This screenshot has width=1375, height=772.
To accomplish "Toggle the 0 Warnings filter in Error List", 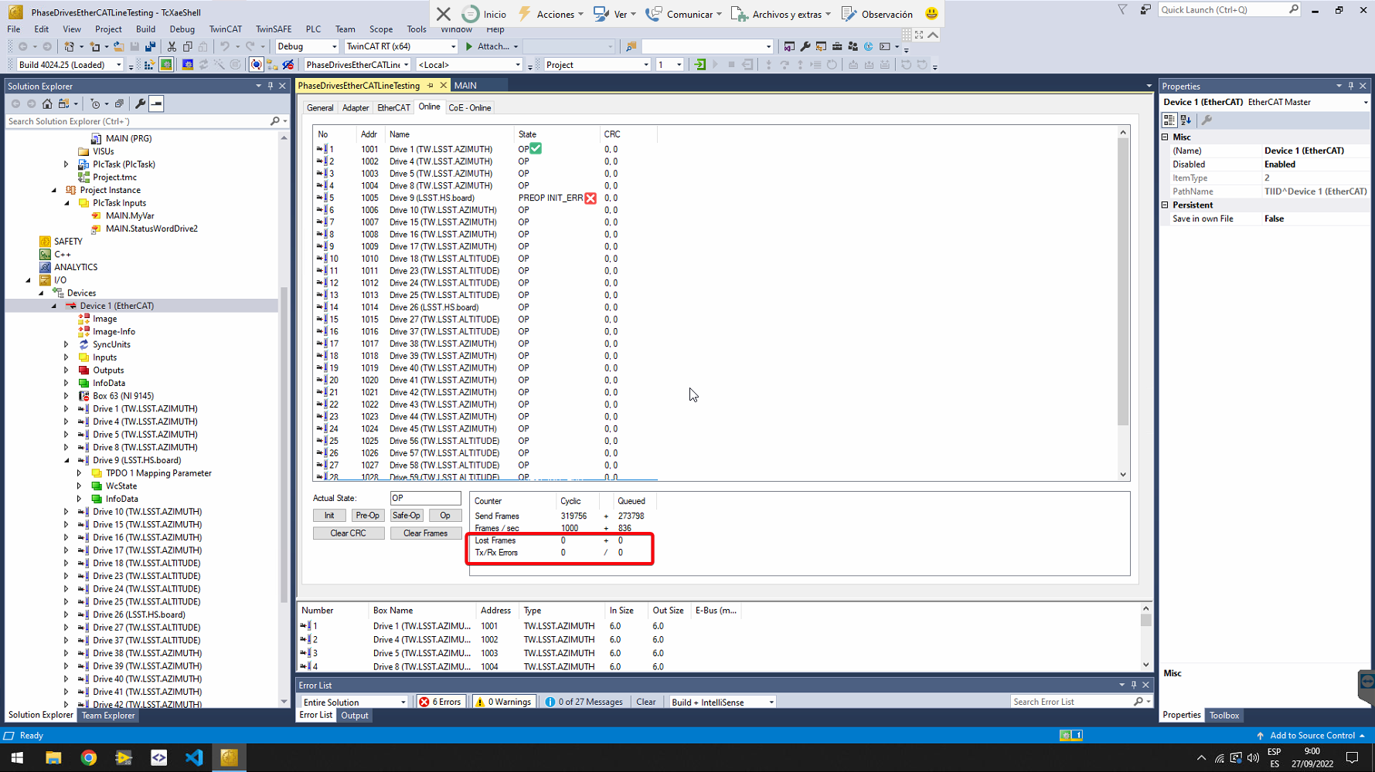I will [503, 702].
